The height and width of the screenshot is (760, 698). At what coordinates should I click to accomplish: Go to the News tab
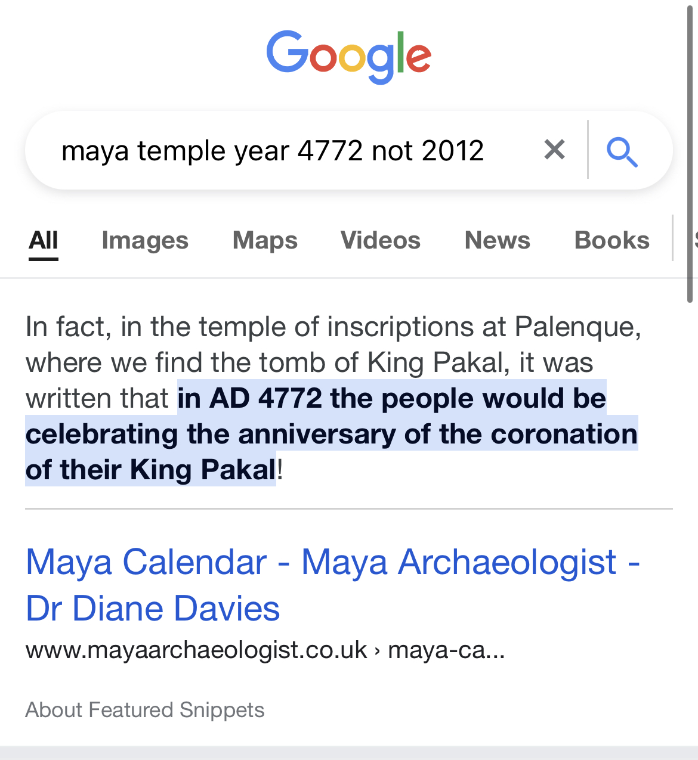point(497,240)
